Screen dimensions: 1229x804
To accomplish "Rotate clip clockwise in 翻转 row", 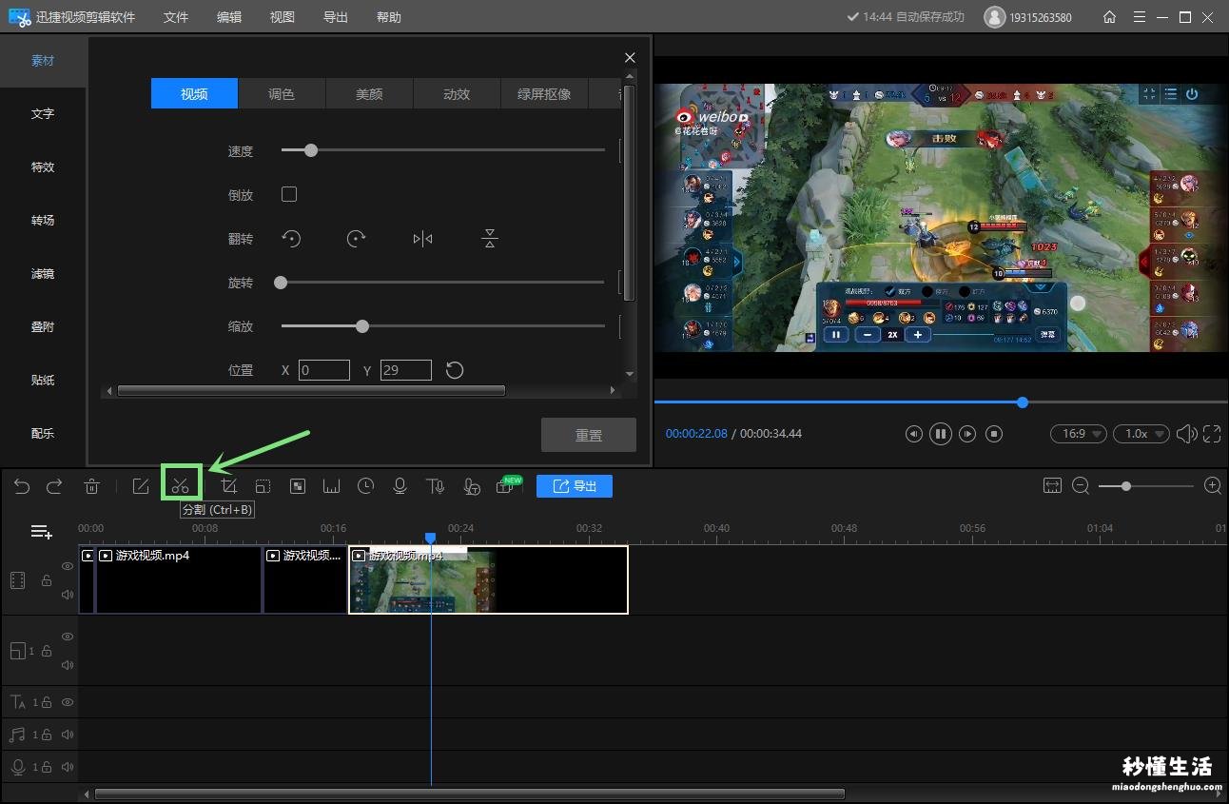I will pyautogui.click(x=356, y=239).
